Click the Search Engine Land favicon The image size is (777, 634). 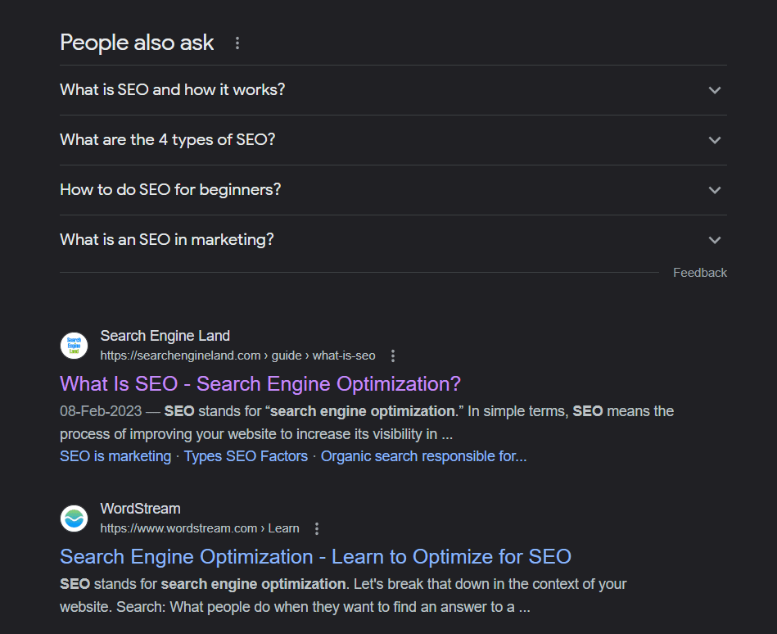pyautogui.click(x=74, y=345)
